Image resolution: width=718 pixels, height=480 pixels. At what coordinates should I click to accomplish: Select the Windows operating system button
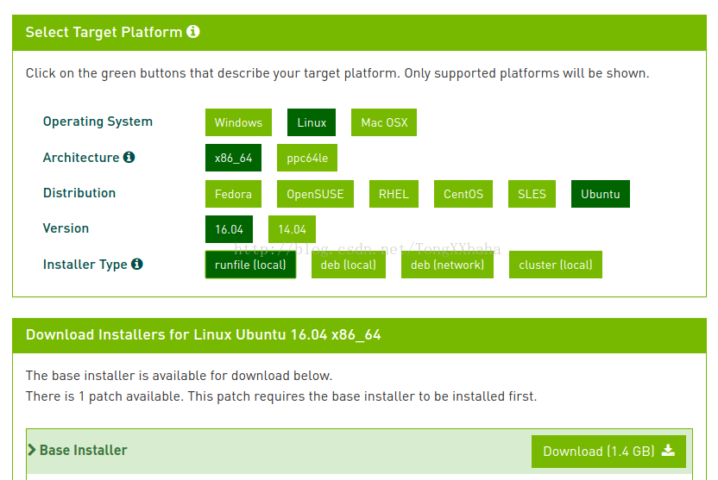tap(238, 122)
